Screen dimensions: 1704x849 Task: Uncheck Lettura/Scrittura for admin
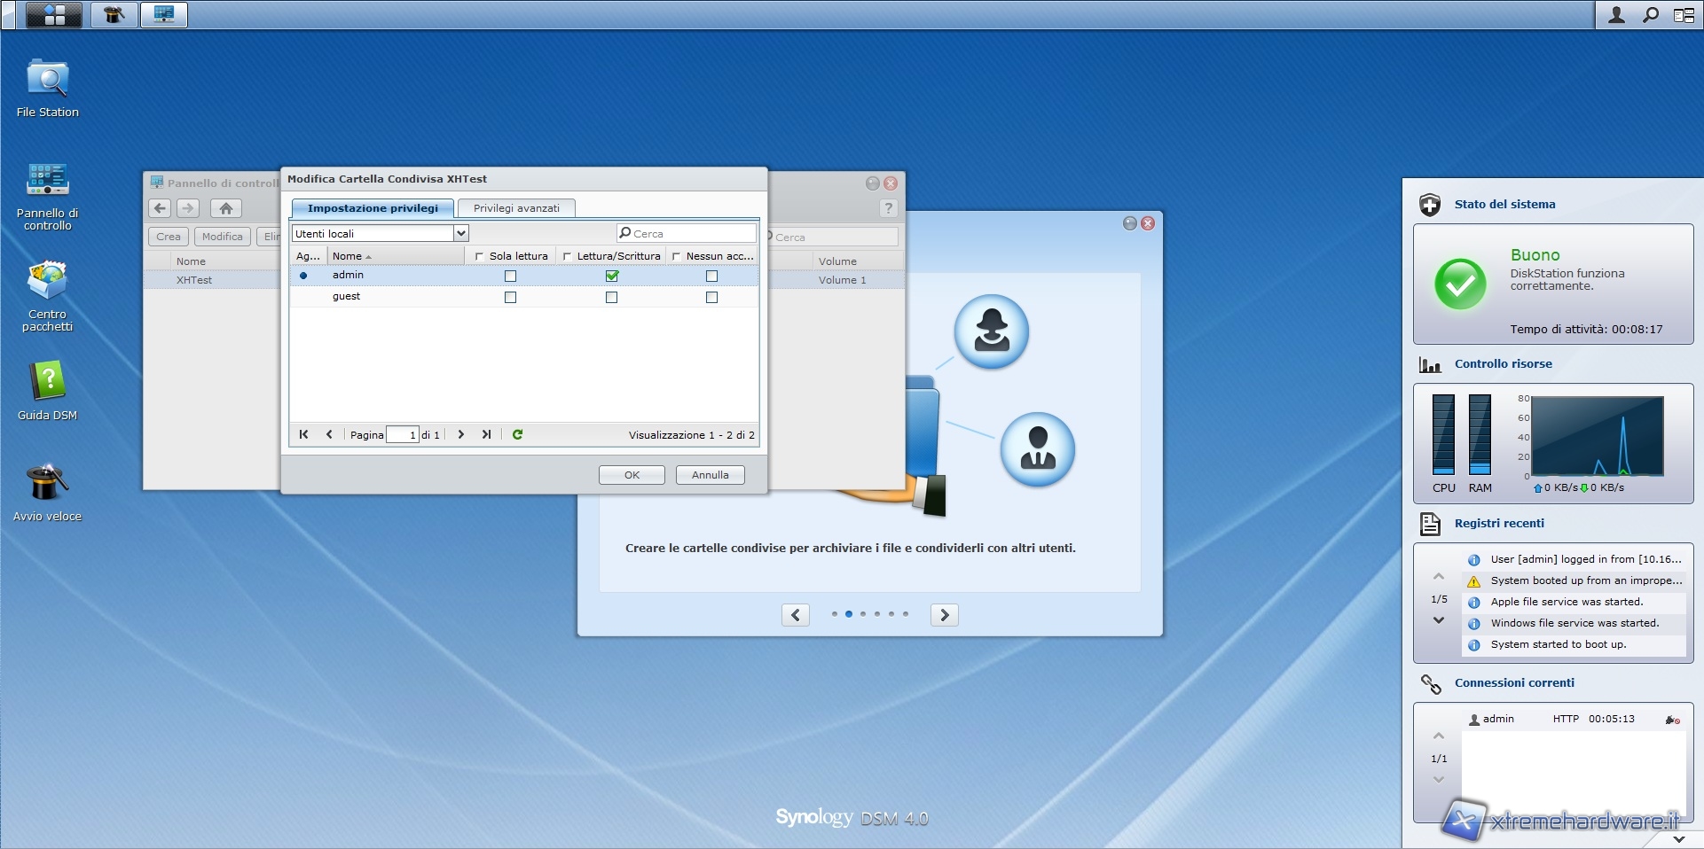coord(611,276)
